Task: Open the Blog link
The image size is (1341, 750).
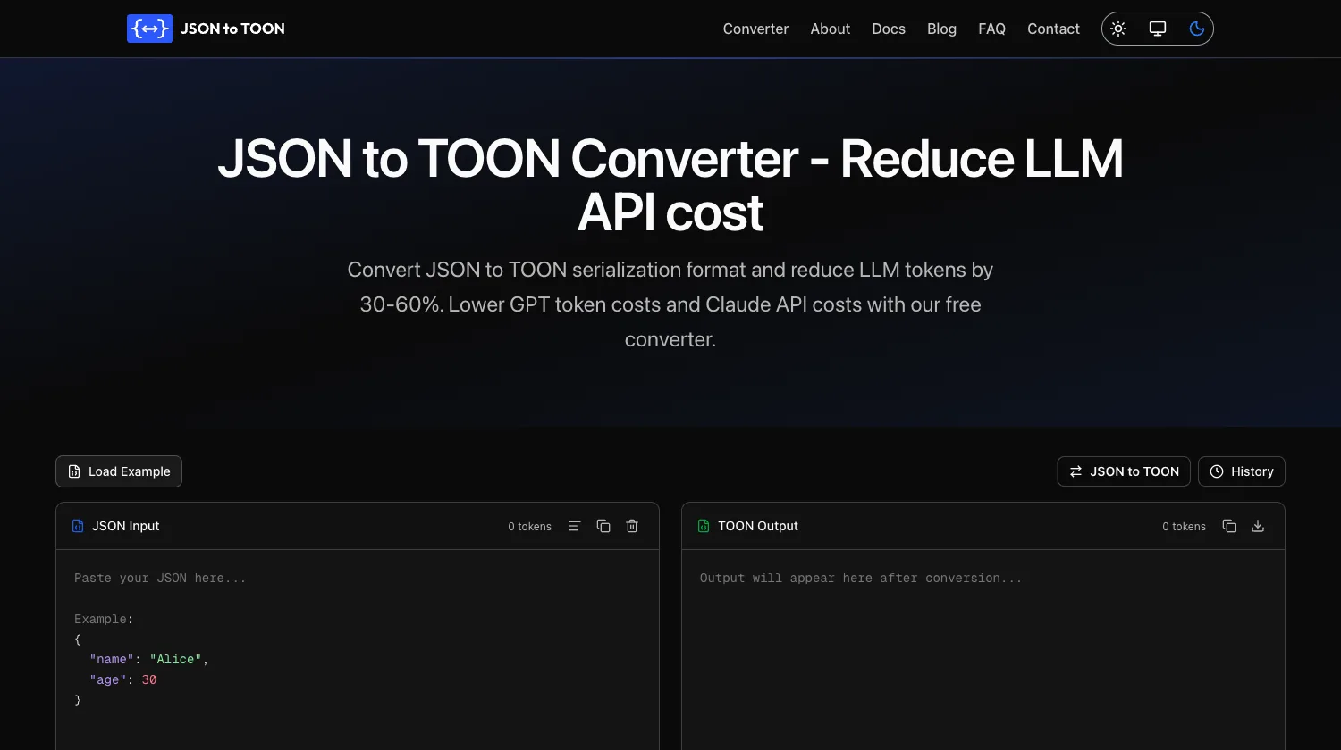Action: (x=941, y=29)
